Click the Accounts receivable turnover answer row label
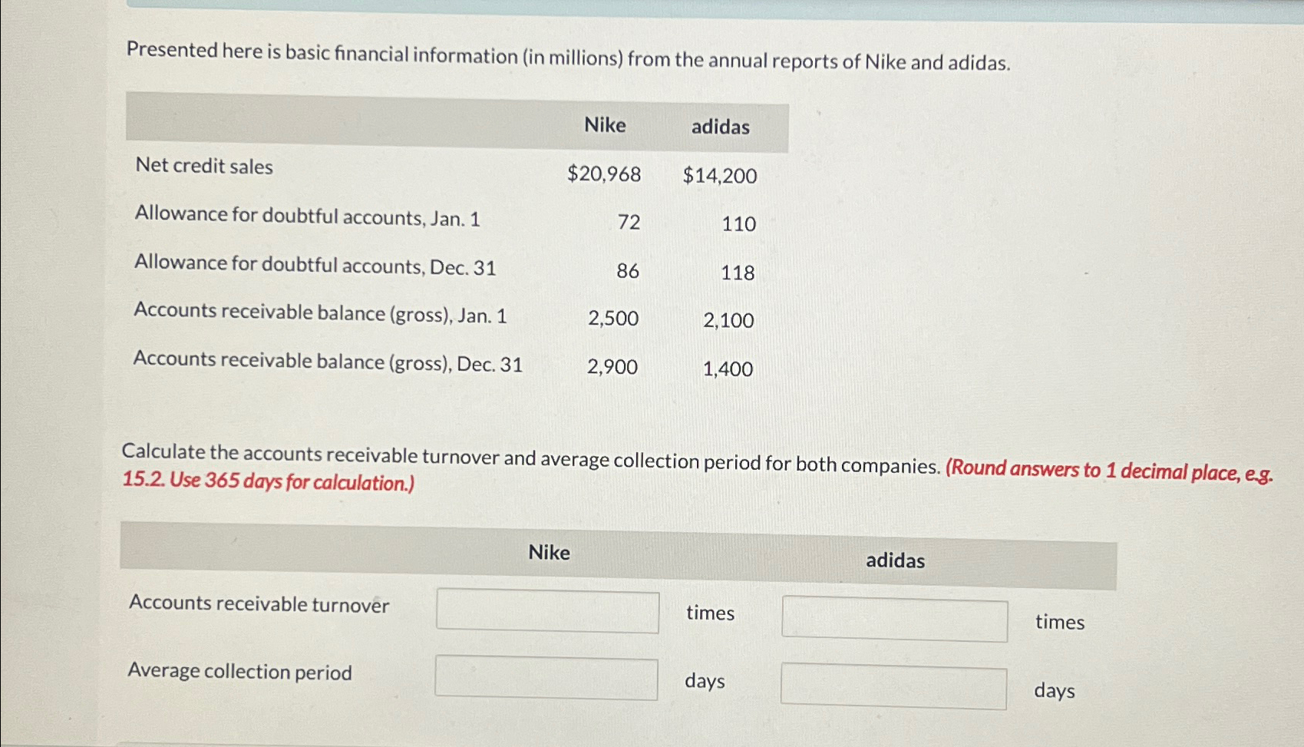 click(259, 603)
